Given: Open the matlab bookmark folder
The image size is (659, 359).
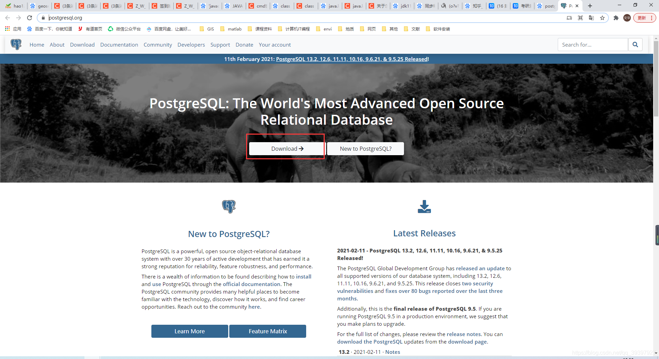Looking at the screenshot, I should (x=231, y=29).
